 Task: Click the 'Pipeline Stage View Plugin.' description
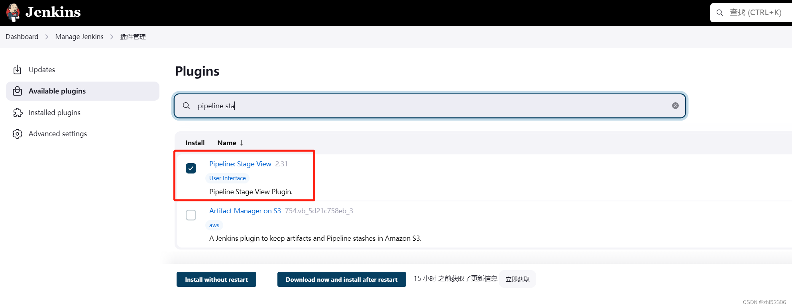(x=251, y=192)
